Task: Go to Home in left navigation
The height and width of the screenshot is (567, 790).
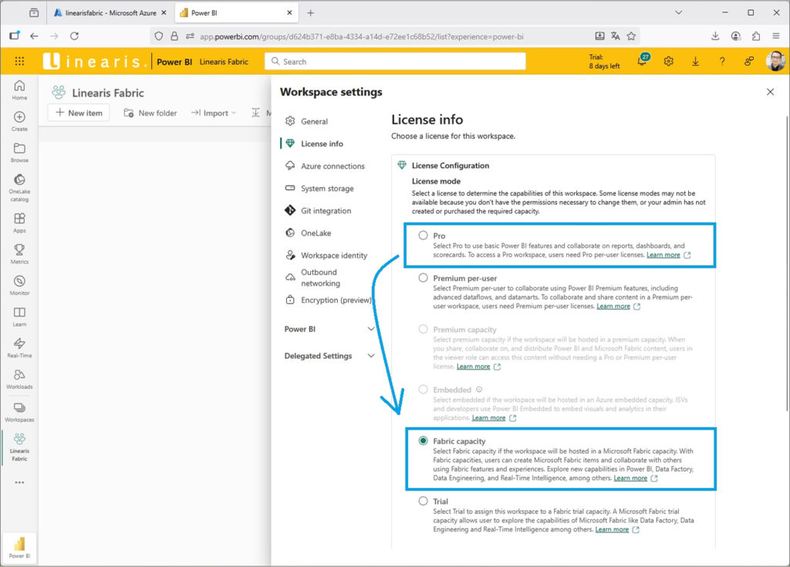Action: point(19,90)
